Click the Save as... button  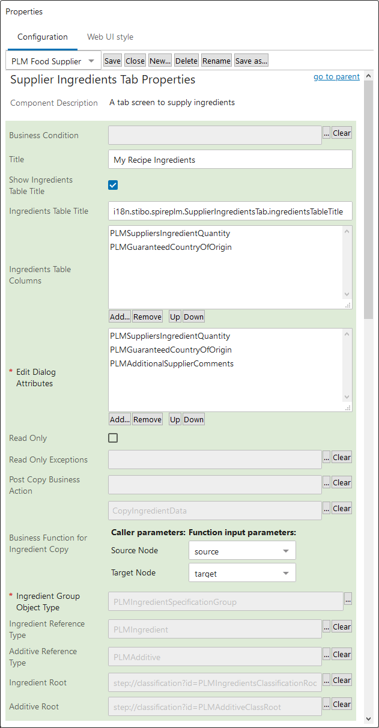pos(251,61)
